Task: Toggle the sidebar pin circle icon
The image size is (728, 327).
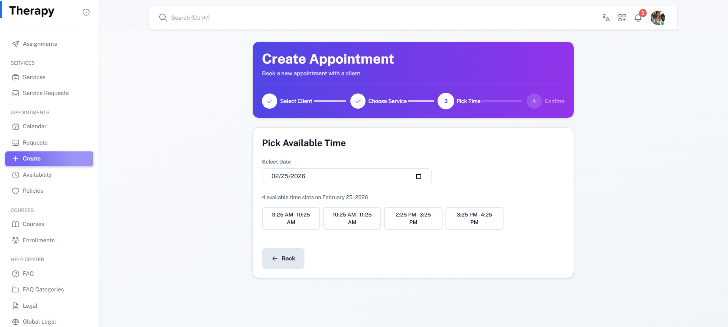Action: click(x=86, y=12)
